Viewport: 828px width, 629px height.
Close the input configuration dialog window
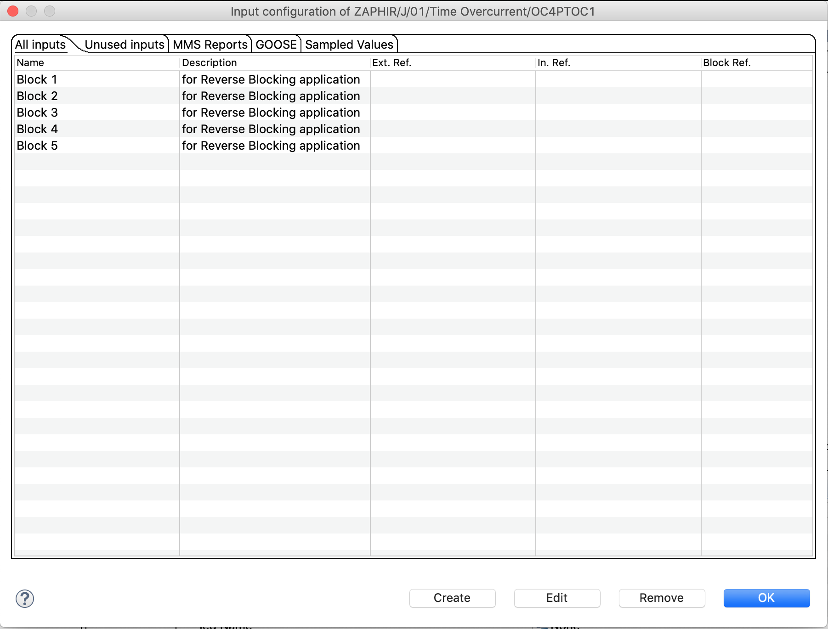13,11
